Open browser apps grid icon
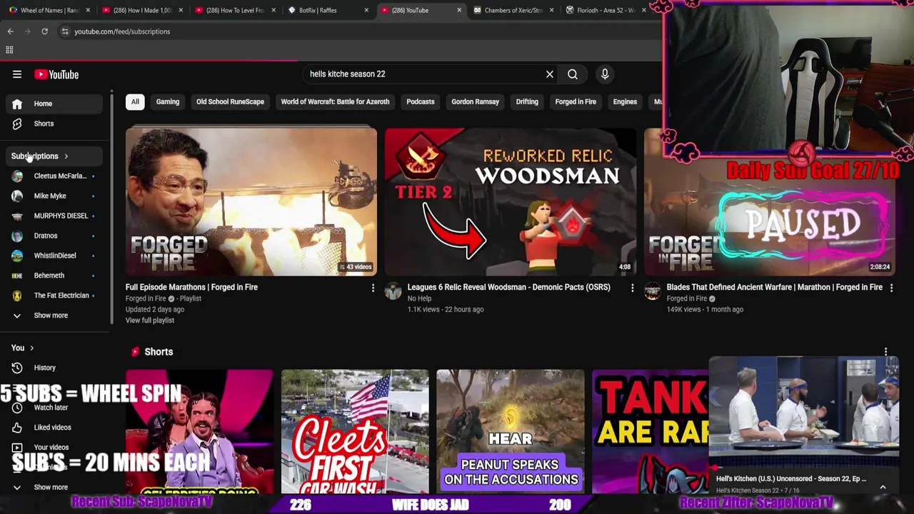 click(9, 50)
